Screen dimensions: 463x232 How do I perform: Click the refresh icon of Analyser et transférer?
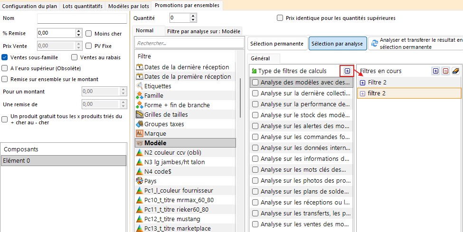pos(374,43)
